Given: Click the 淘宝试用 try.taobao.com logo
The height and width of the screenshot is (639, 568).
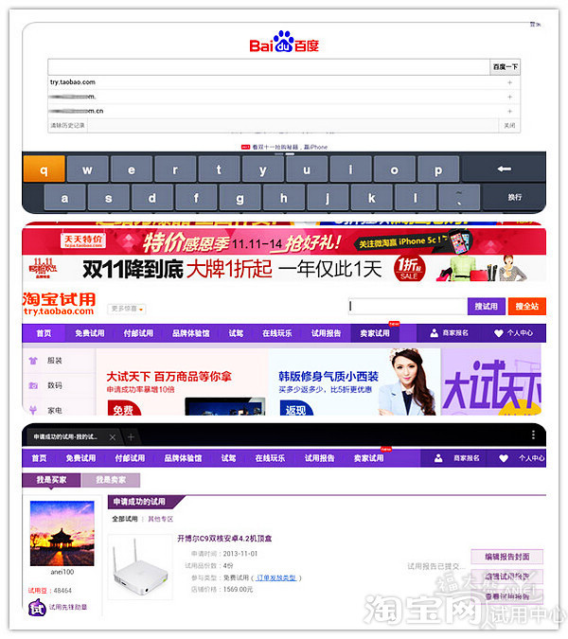Looking at the screenshot, I should tap(59, 304).
